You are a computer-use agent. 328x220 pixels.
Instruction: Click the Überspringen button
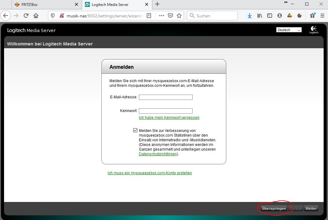click(x=274, y=208)
